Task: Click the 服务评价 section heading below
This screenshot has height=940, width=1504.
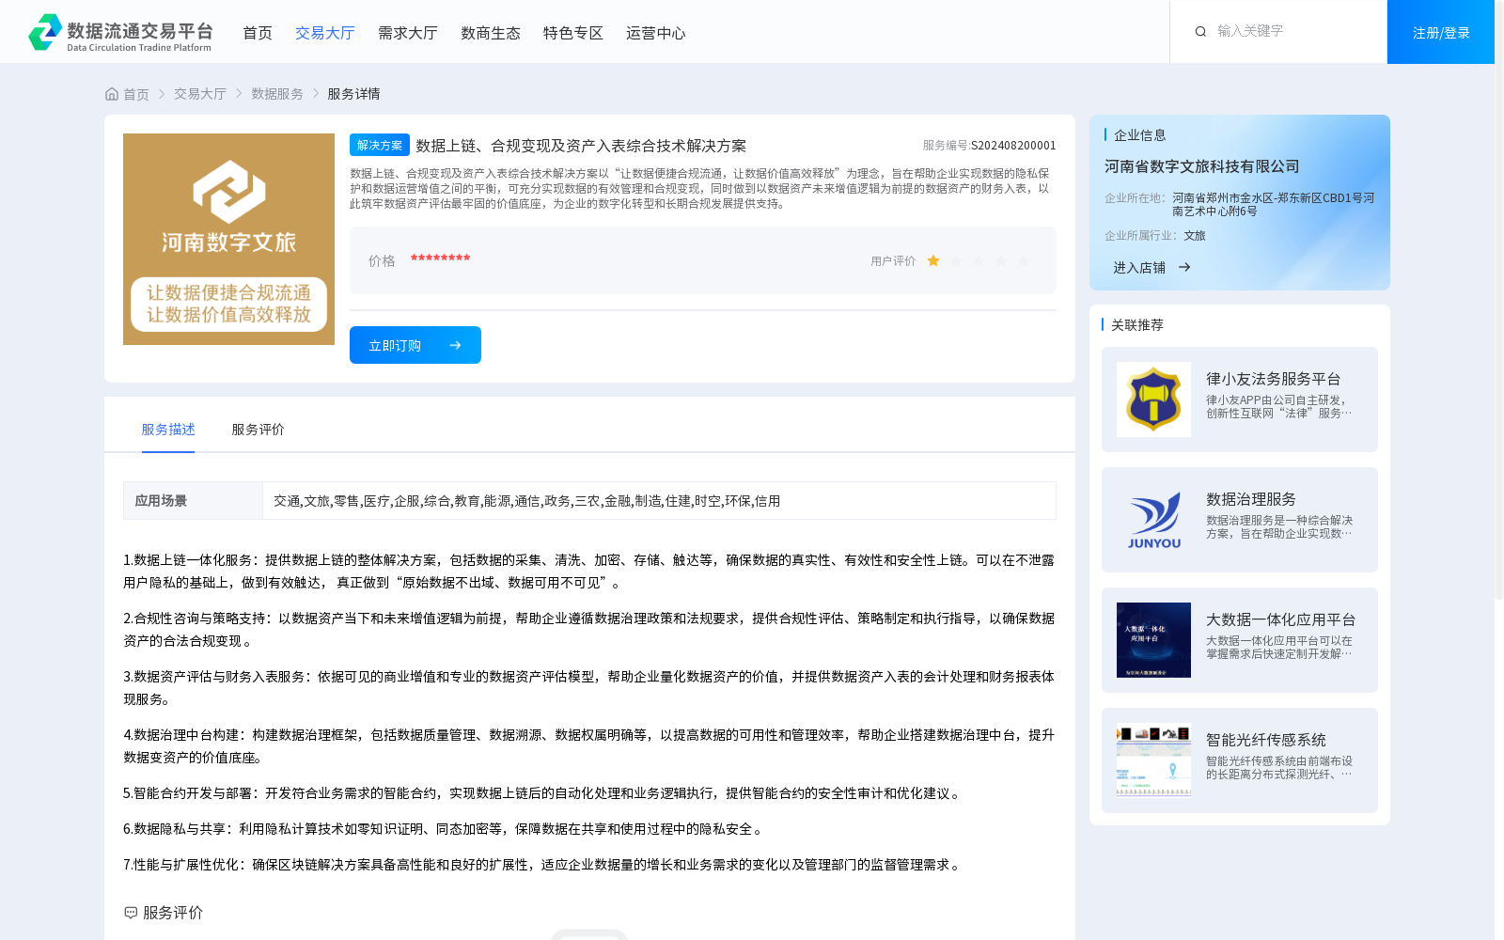Action: [173, 913]
